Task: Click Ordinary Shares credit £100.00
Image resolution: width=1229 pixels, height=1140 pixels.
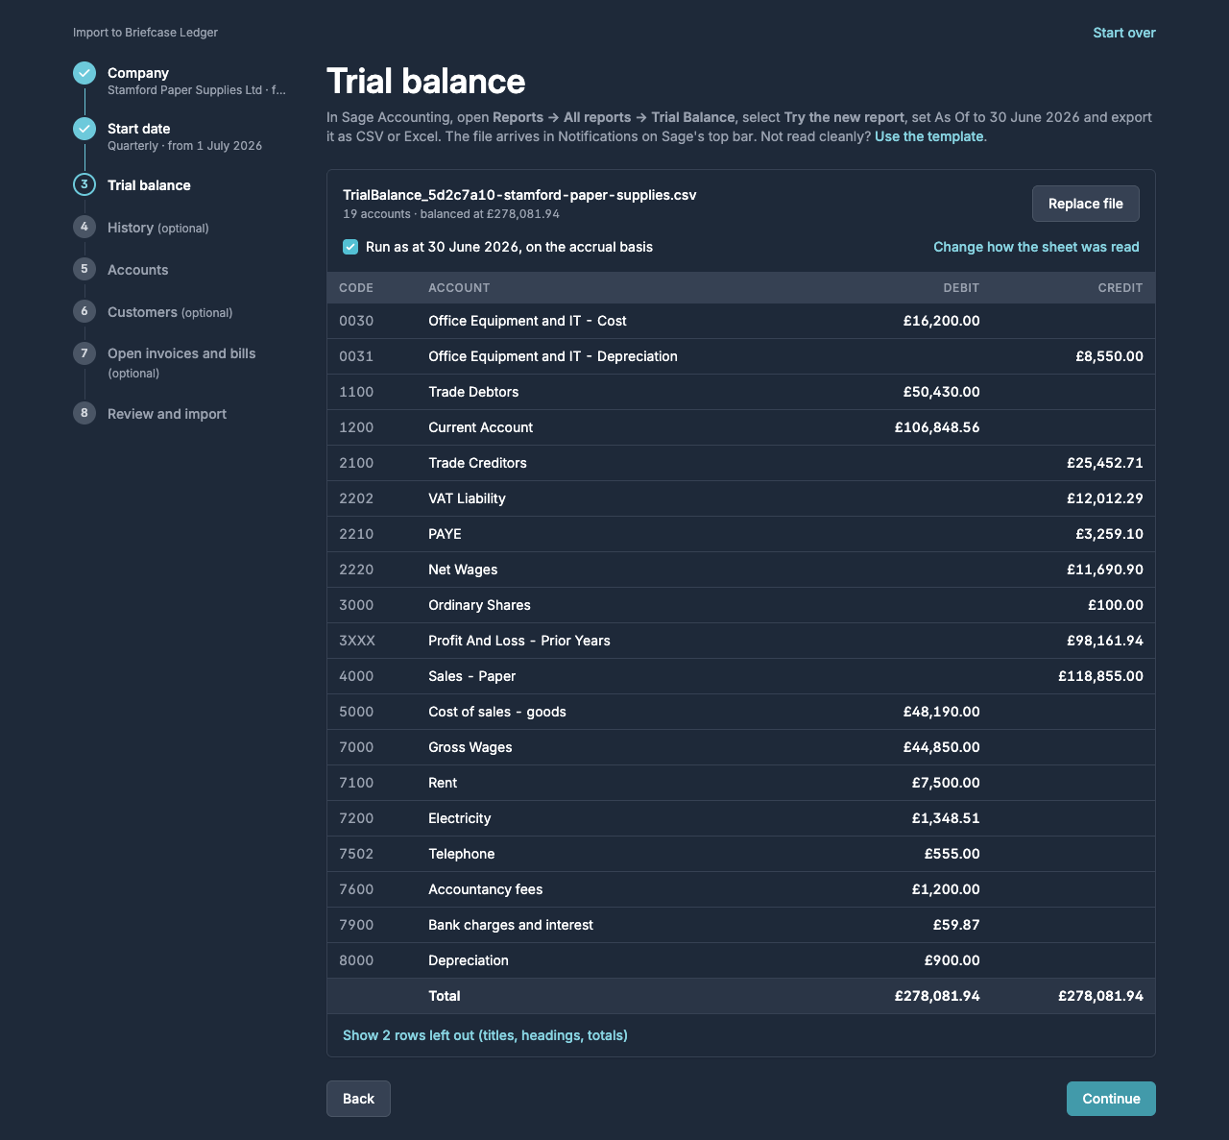Action: tap(1116, 605)
